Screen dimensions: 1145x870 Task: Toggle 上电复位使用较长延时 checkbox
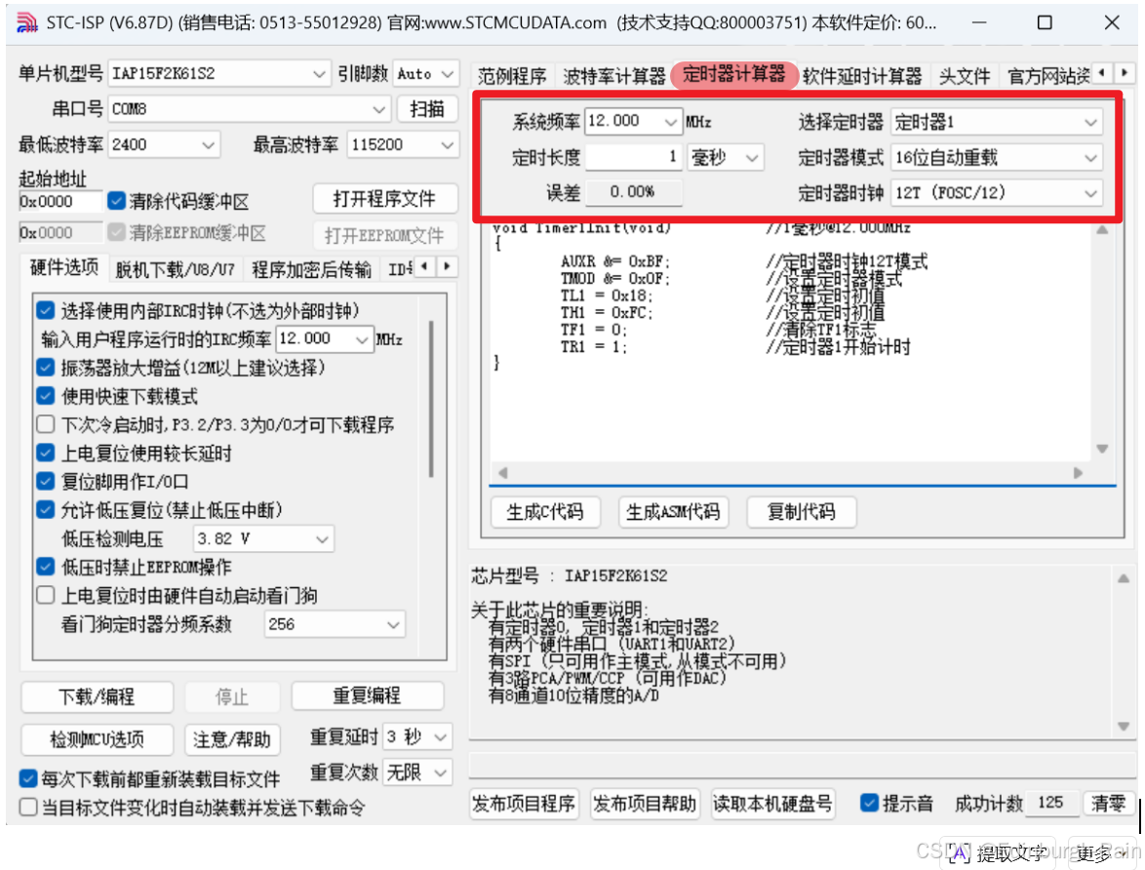click(45, 453)
